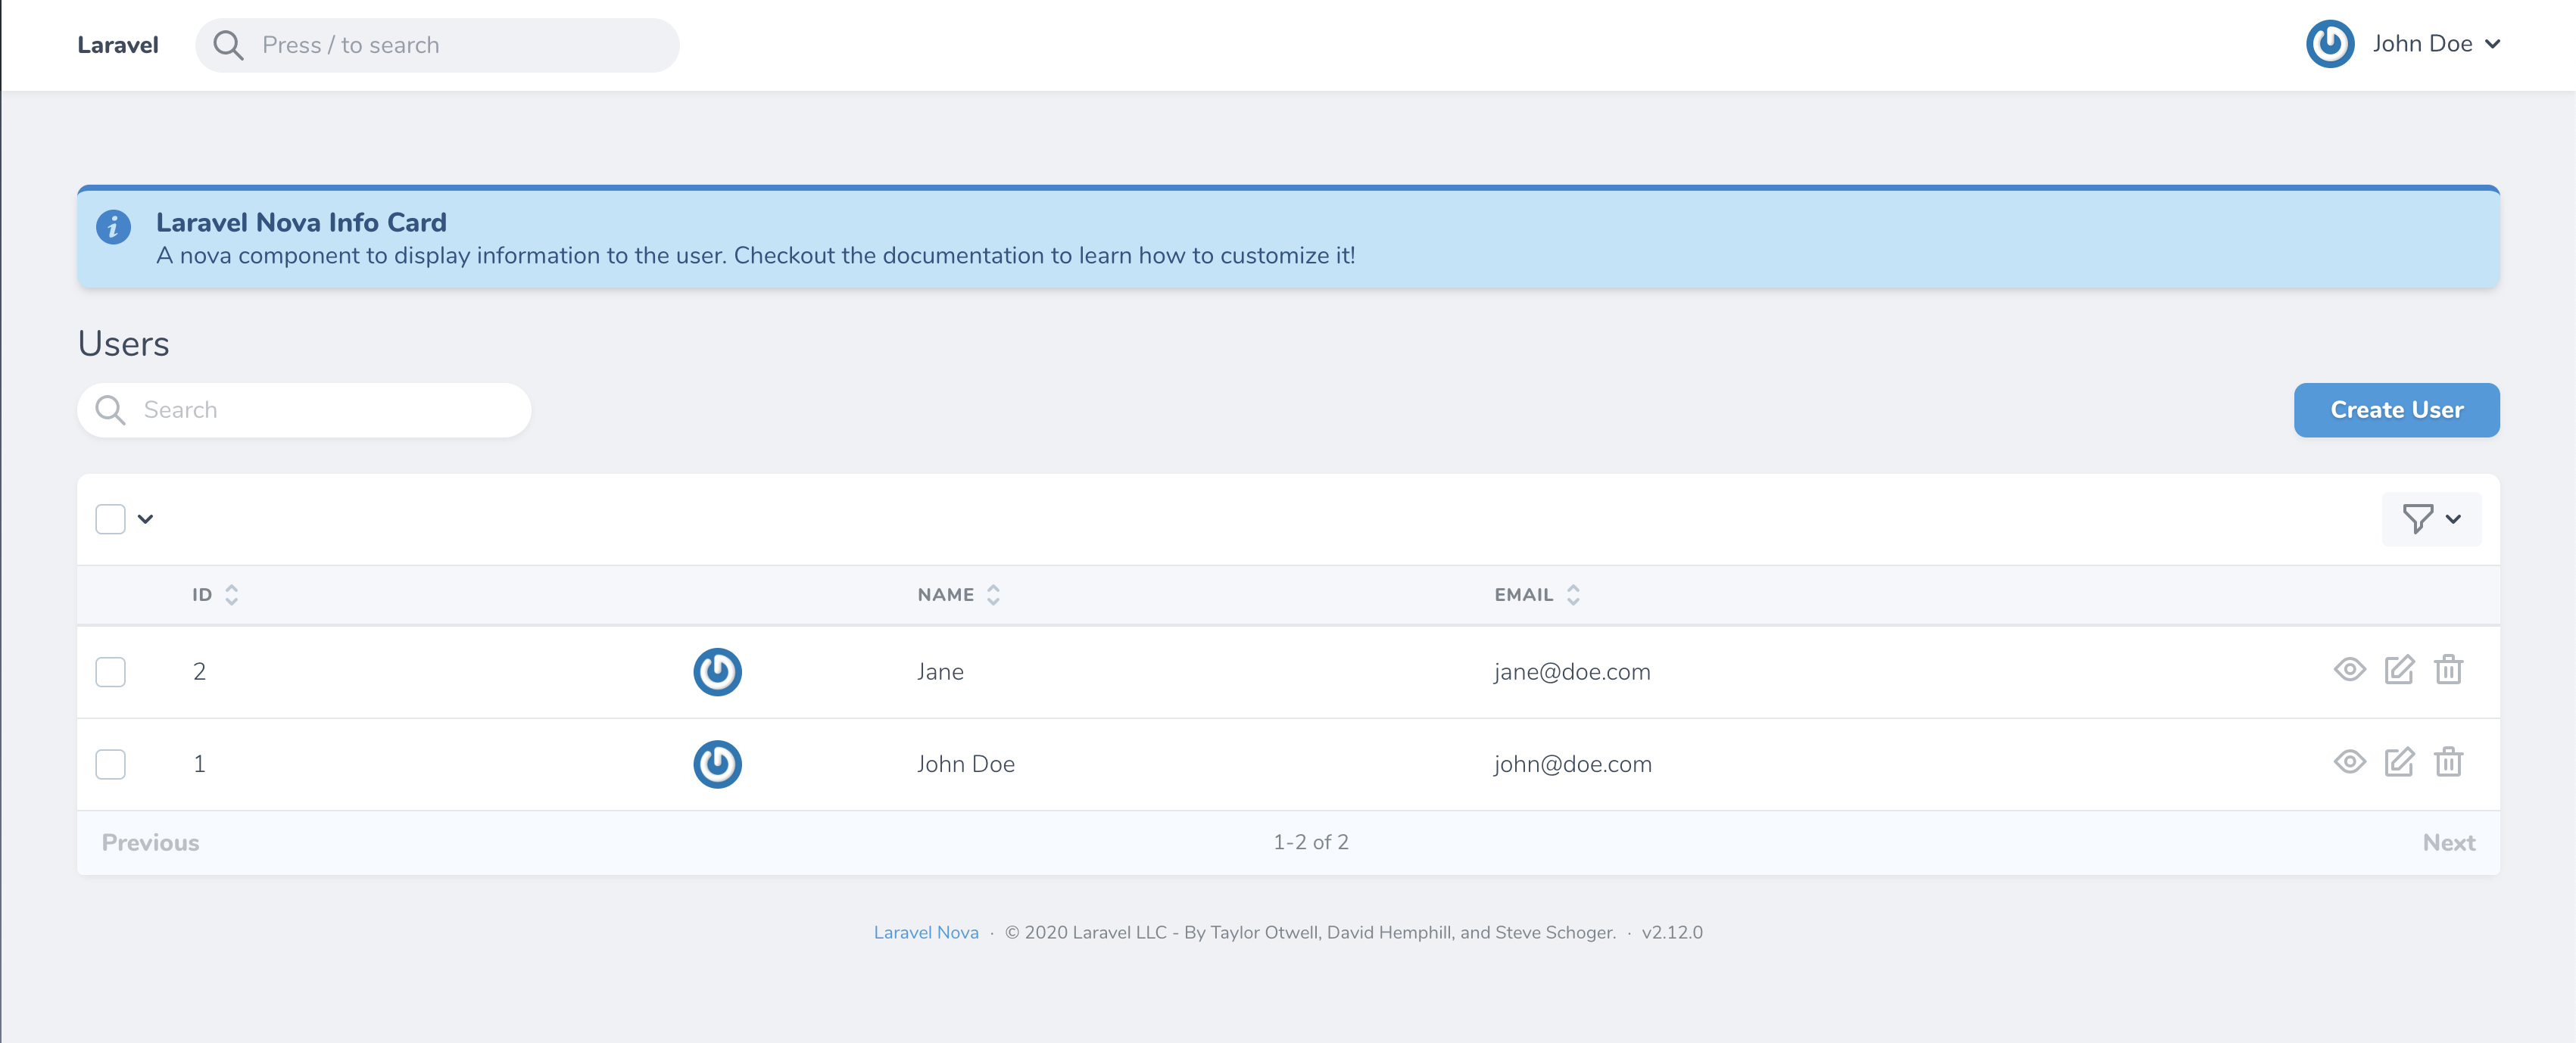Click the Create User button
The width and height of the screenshot is (2576, 1043).
(2396, 410)
